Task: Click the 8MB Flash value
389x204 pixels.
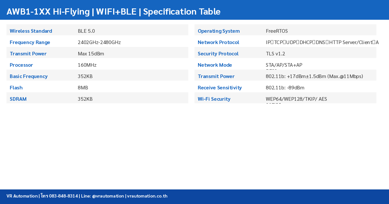Action: (83, 88)
